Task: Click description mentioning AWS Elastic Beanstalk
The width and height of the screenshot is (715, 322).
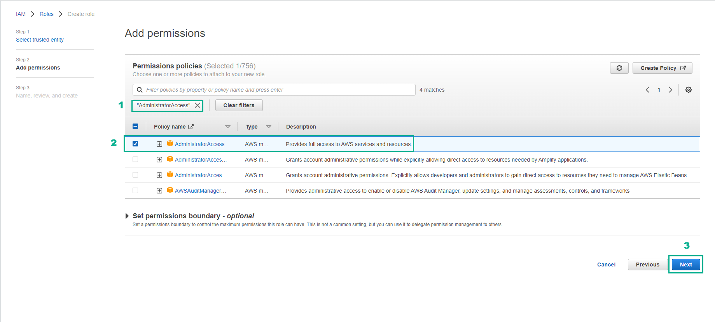Action: [489, 175]
